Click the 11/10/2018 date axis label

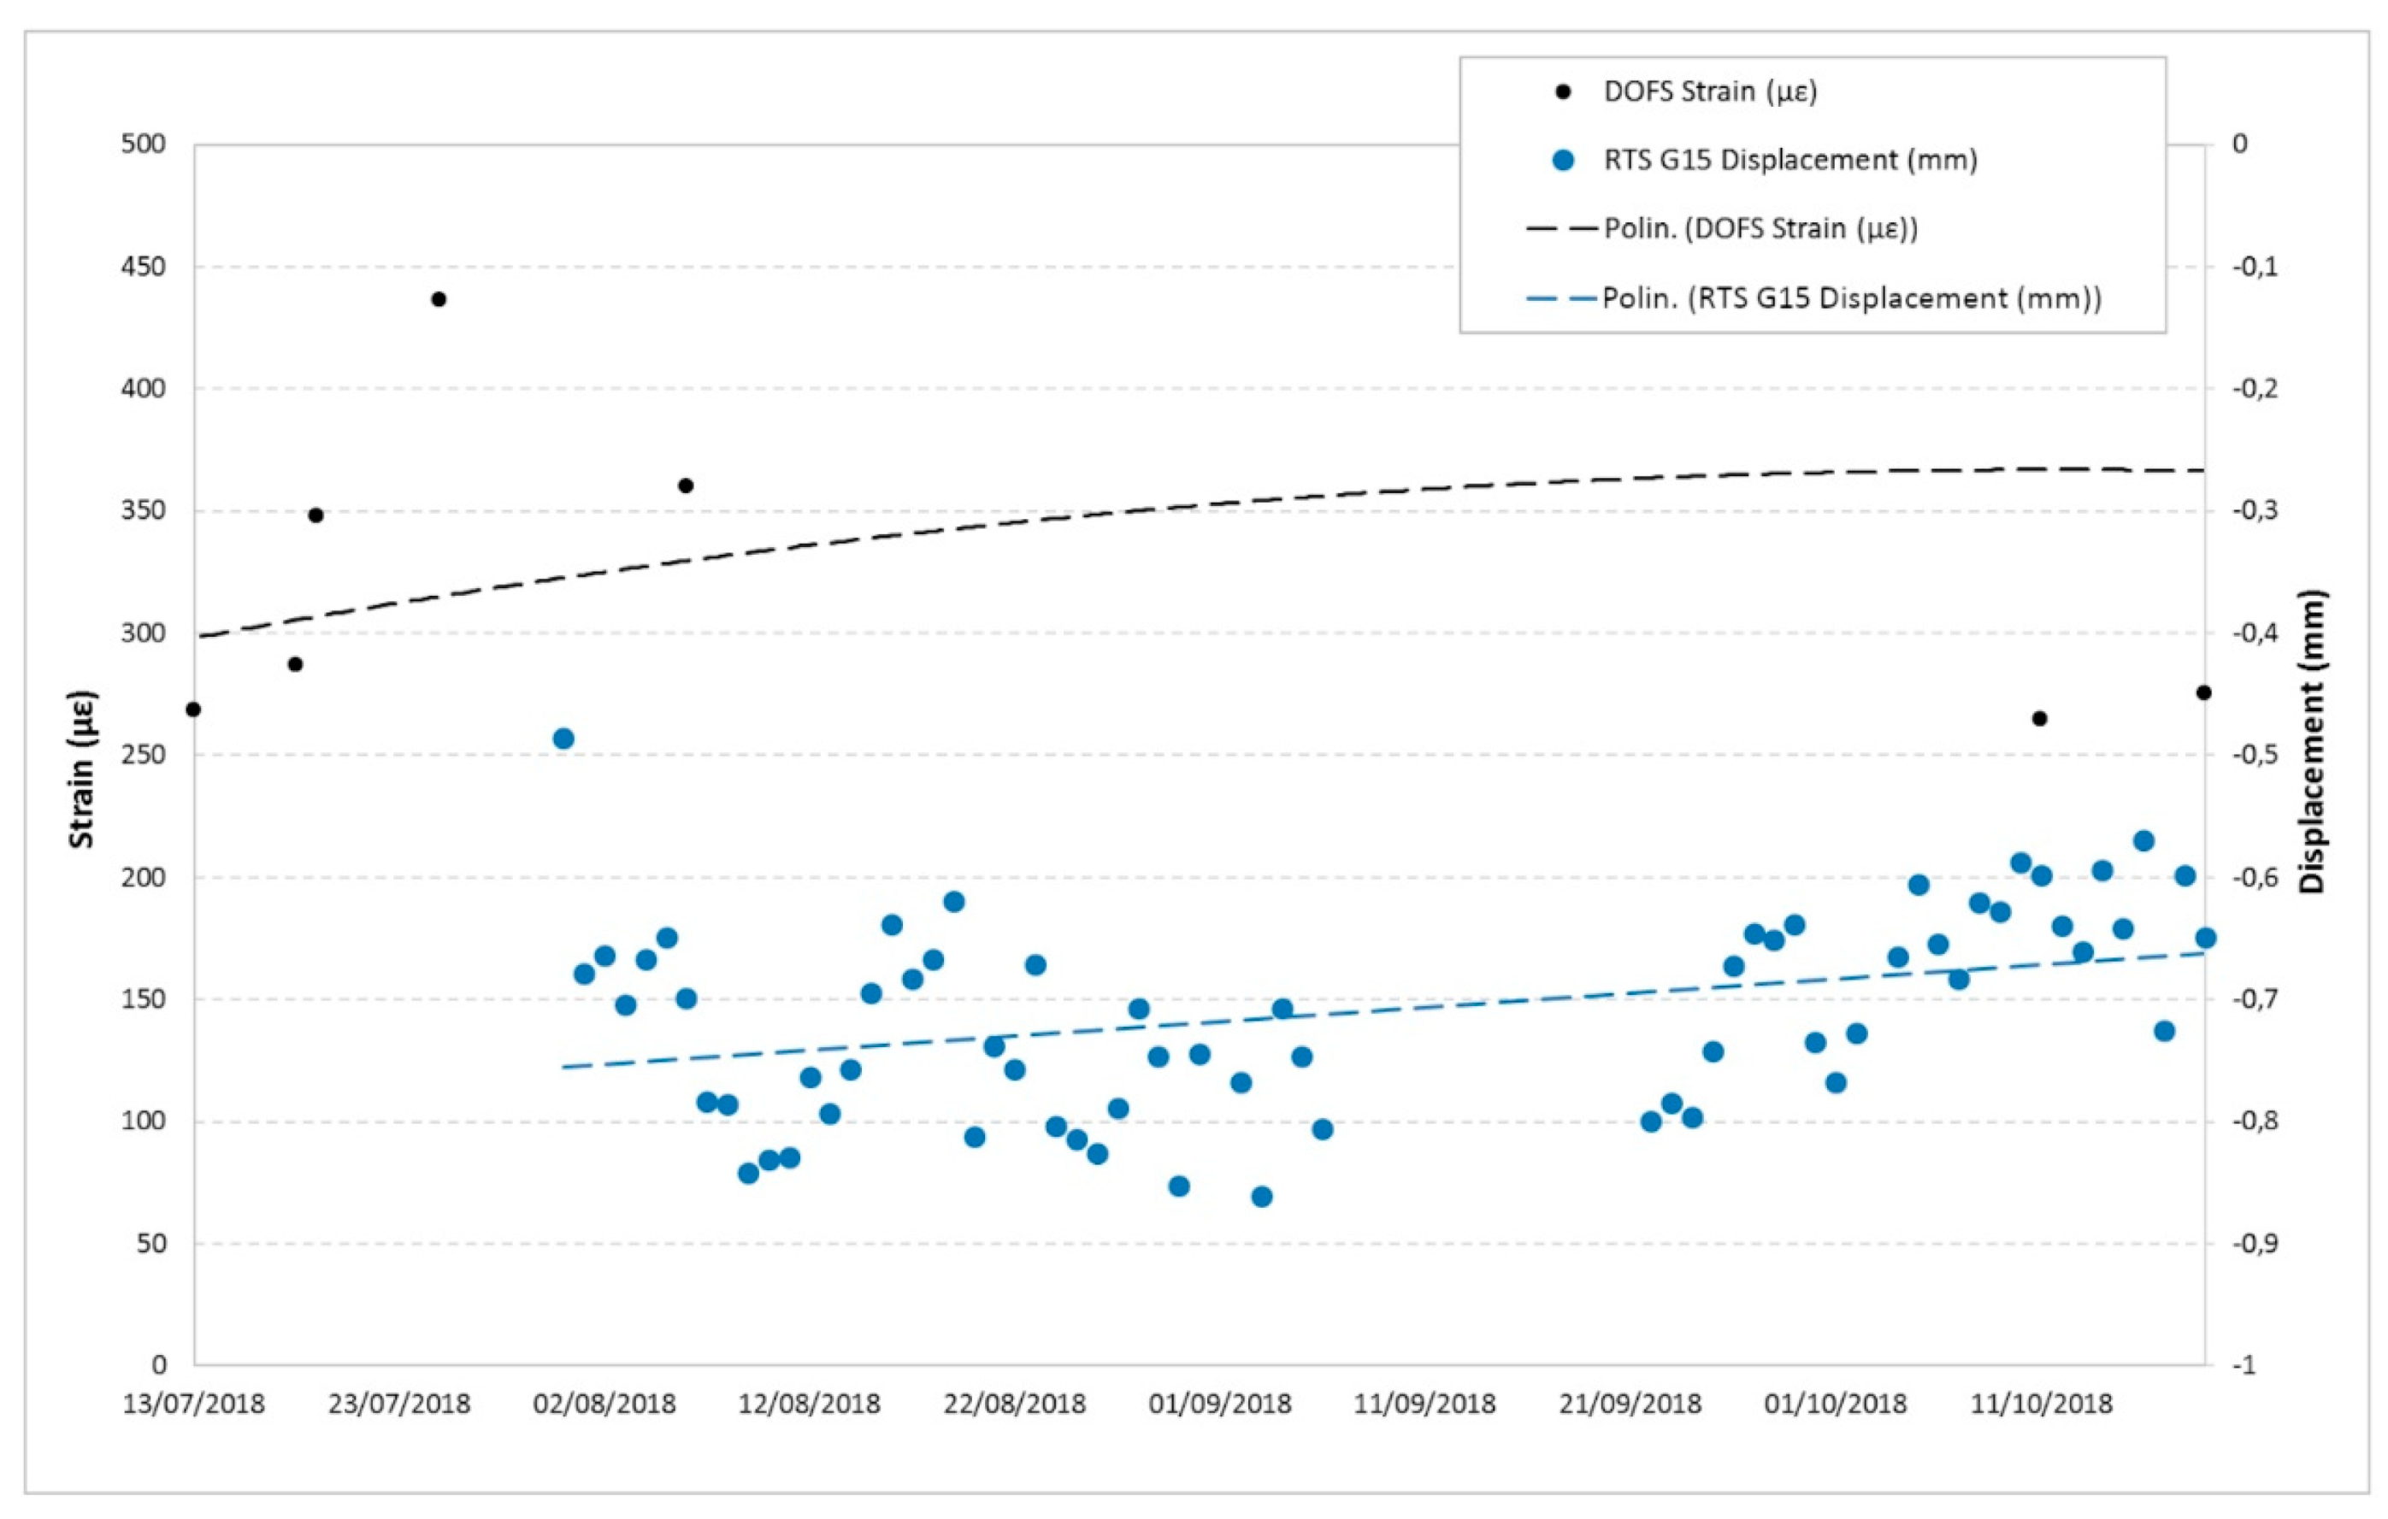(x=2041, y=1405)
